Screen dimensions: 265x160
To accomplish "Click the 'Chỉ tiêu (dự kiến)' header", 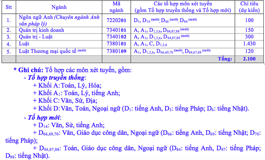I will click(249, 7).
